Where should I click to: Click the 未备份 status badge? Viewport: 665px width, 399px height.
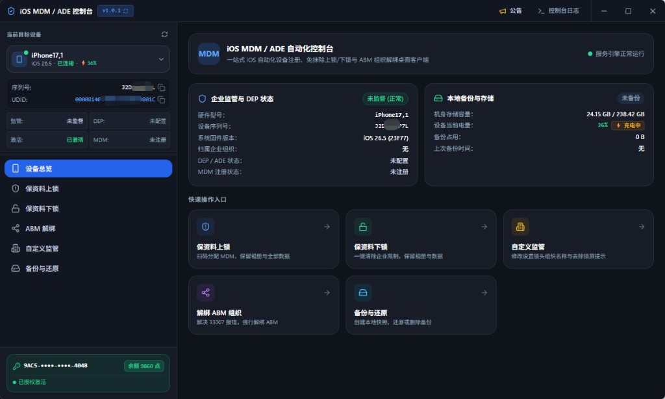631,98
